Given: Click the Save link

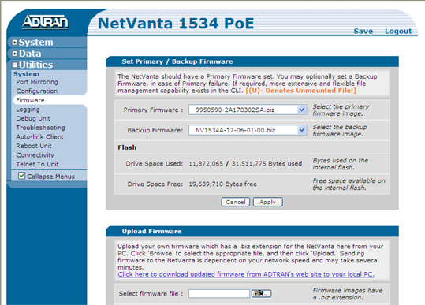Looking at the screenshot, I should click(x=363, y=32).
